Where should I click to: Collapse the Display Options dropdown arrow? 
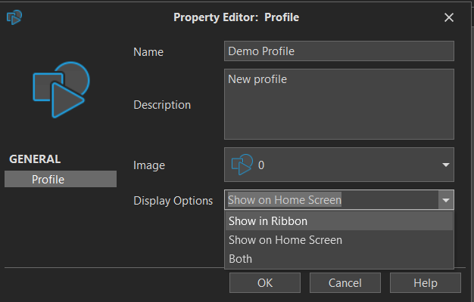tap(446, 200)
